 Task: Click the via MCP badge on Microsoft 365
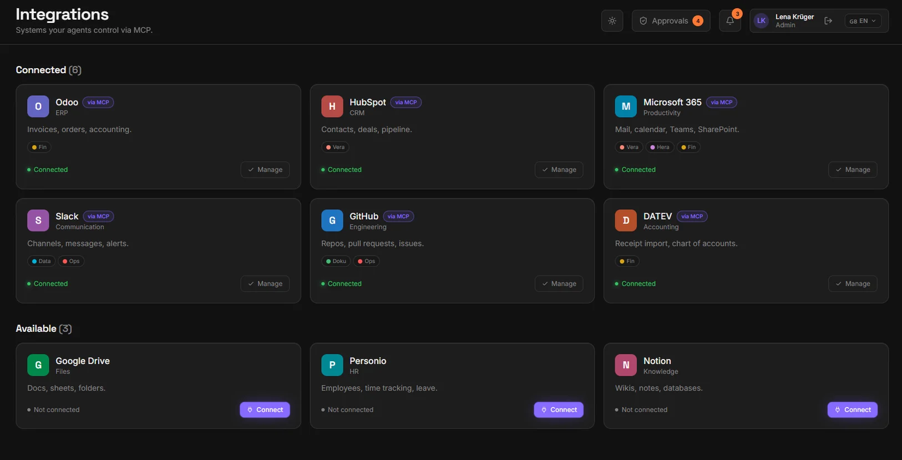(x=722, y=102)
